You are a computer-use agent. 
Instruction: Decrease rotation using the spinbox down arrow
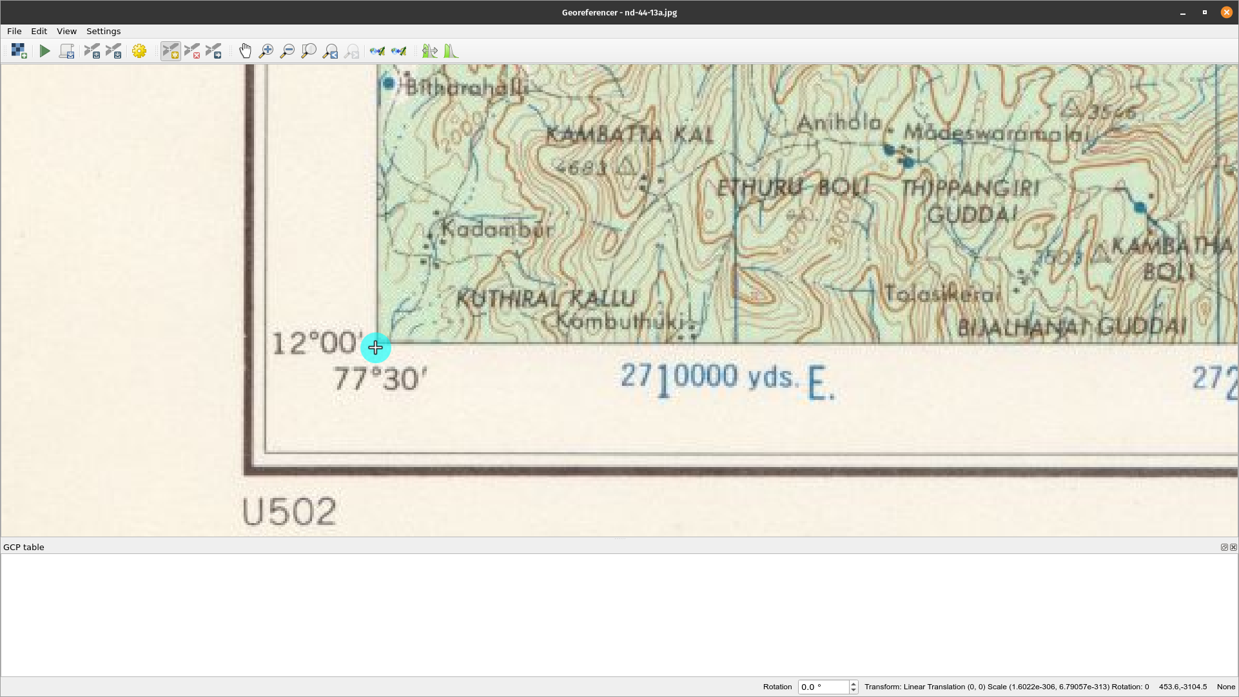[854, 691]
